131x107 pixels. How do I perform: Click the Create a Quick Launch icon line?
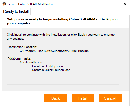click(51, 70)
